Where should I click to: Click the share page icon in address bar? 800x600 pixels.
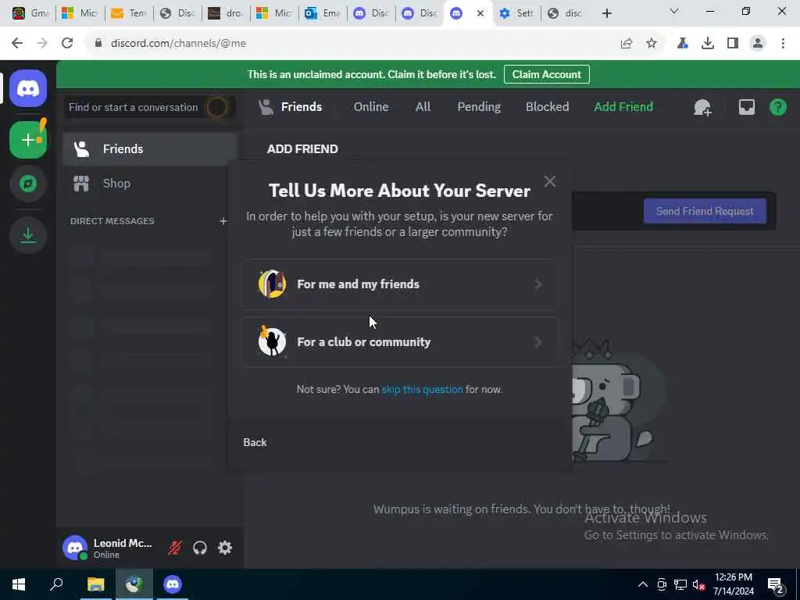click(626, 44)
